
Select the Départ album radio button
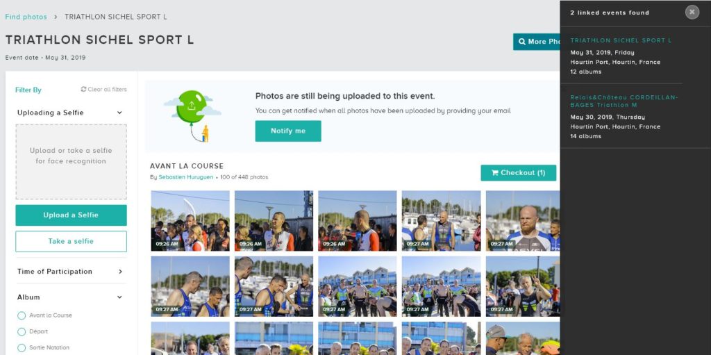[22, 332]
